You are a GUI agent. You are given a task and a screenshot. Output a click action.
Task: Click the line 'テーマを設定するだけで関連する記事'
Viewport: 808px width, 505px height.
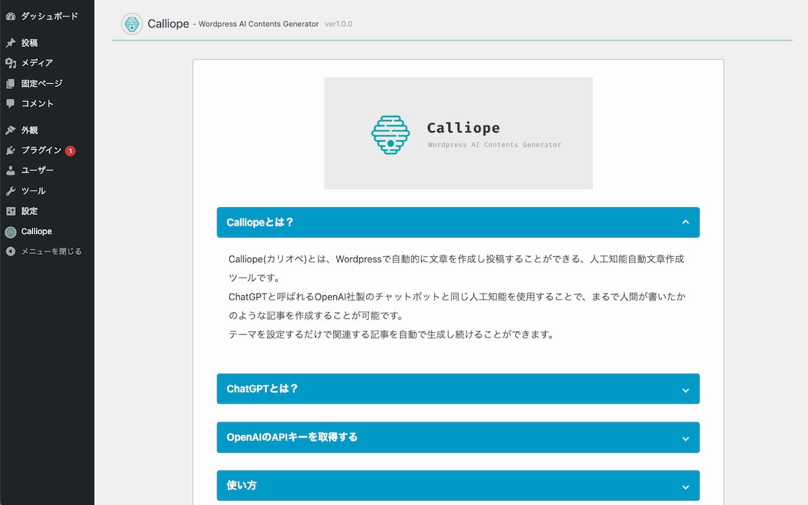point(391,334)
